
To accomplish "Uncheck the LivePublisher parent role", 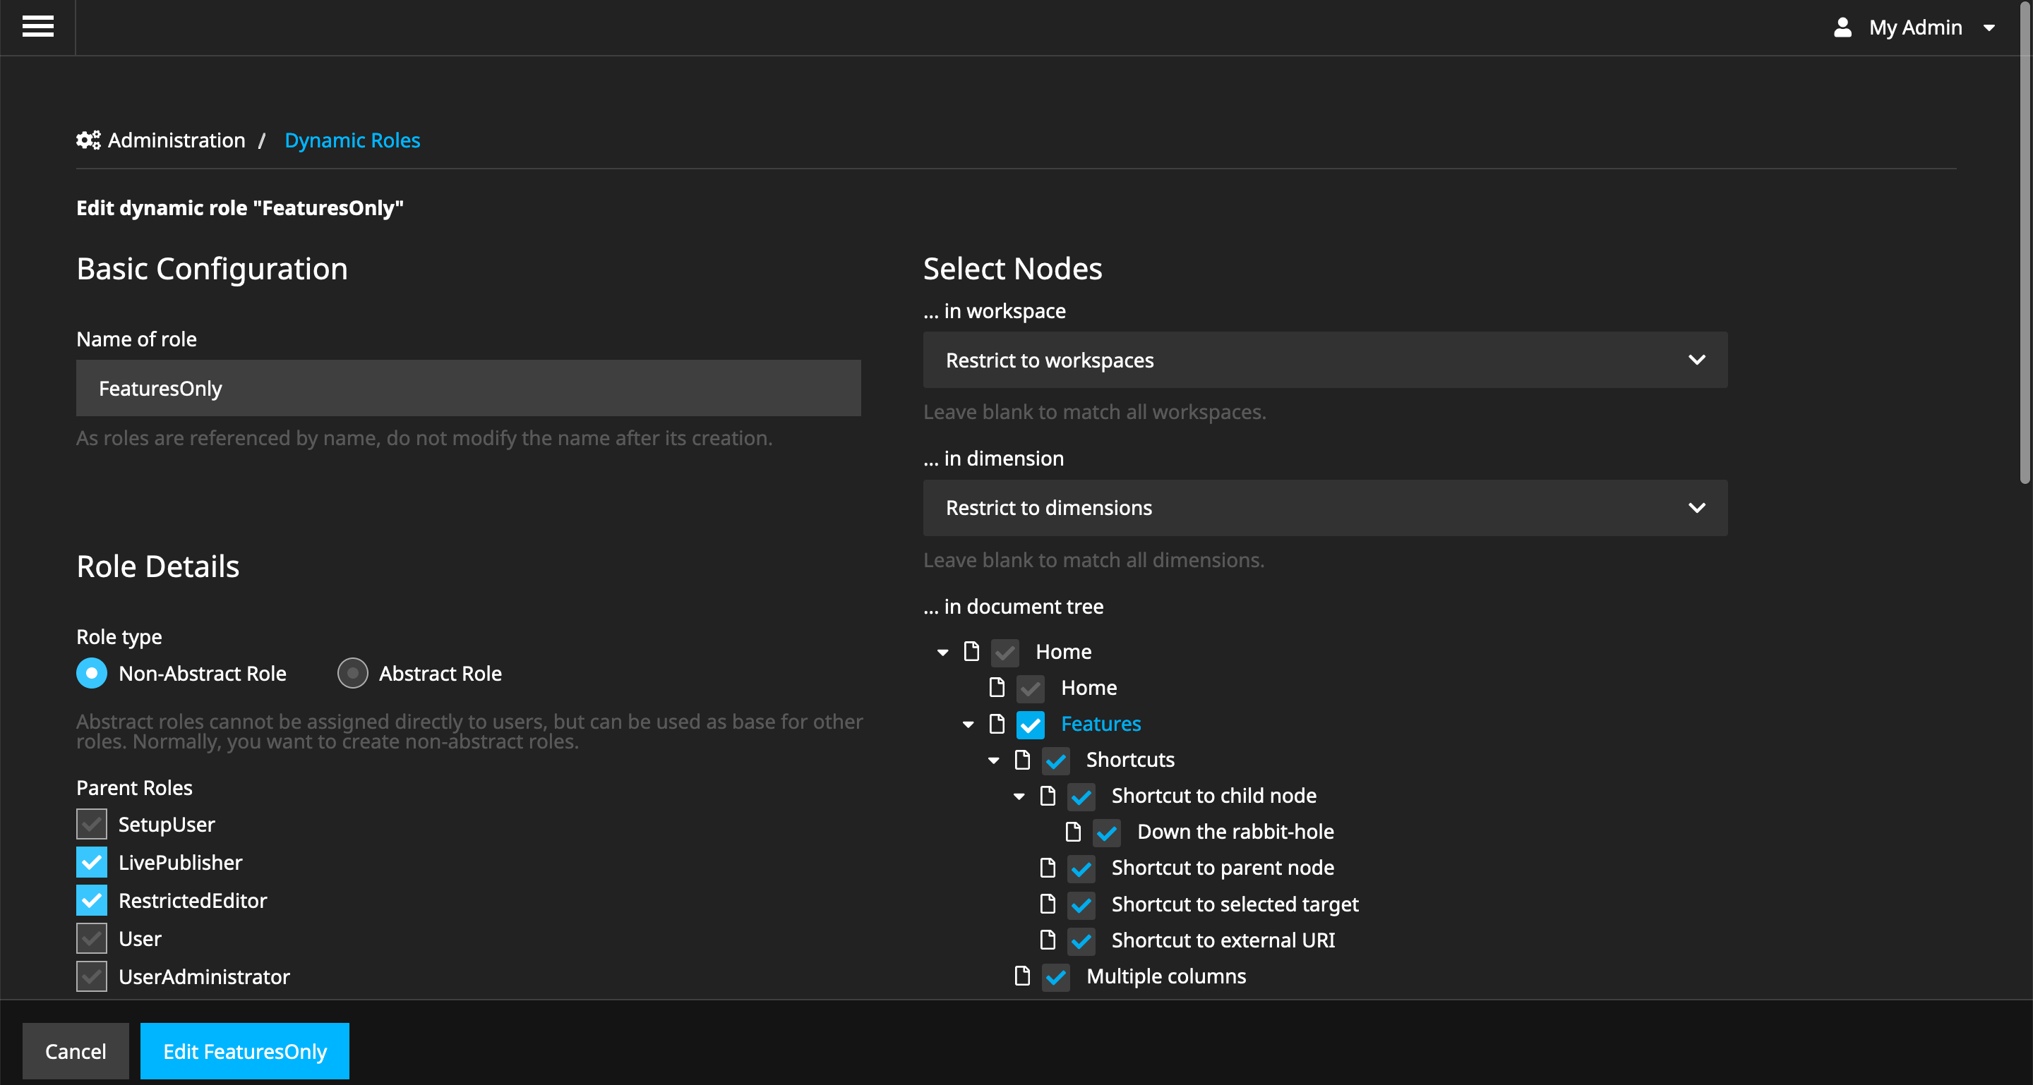I will tap(92, 862).
